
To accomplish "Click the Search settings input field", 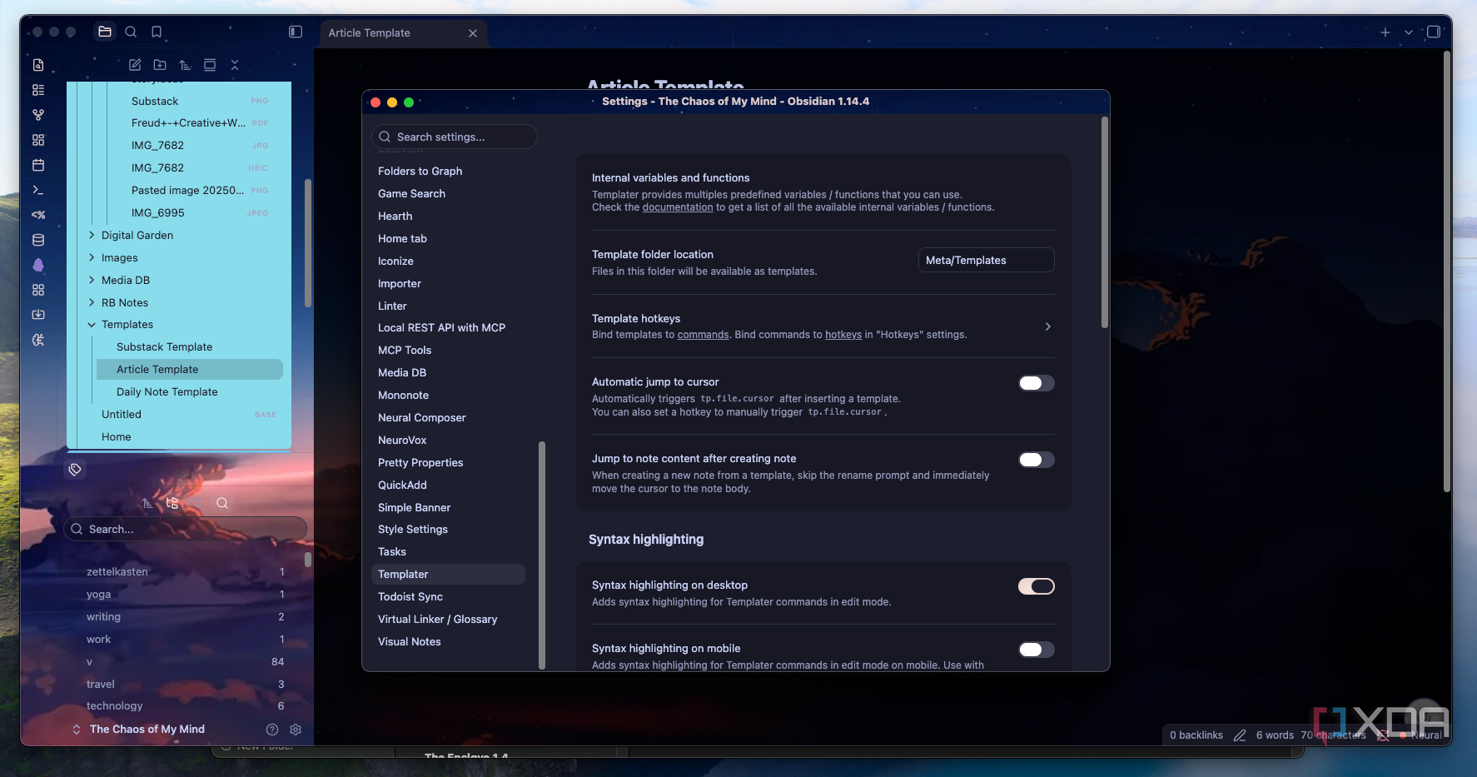I will (x=455, y=137).
